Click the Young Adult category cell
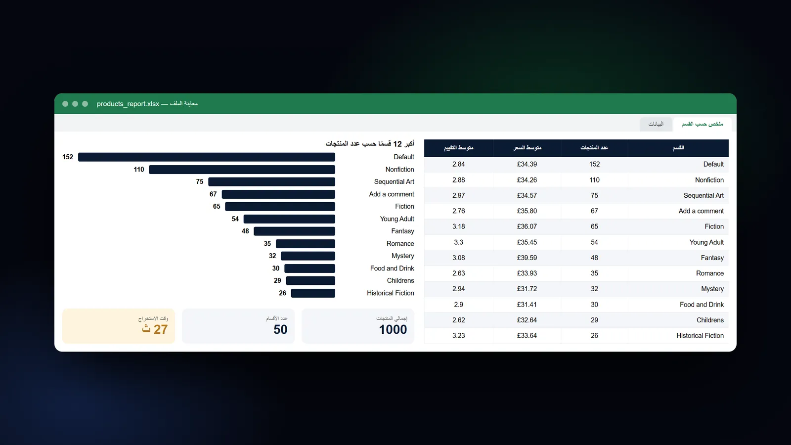 tap(678, 242)
